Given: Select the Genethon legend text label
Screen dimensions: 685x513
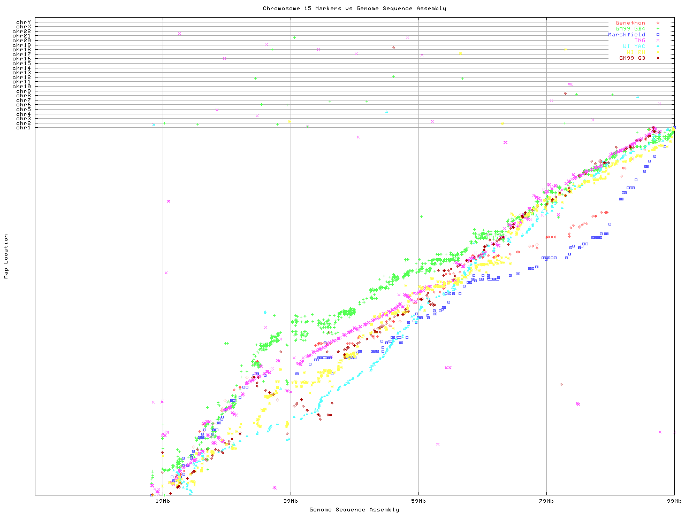Looking at the screenshot, I should pyautogui.click(x=630, y=23).
